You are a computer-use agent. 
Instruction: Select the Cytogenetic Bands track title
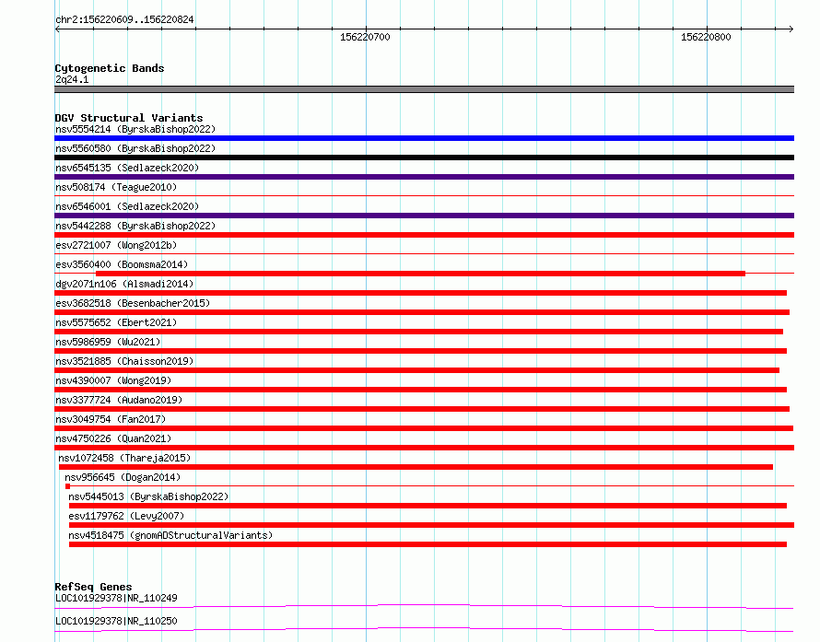110,68
